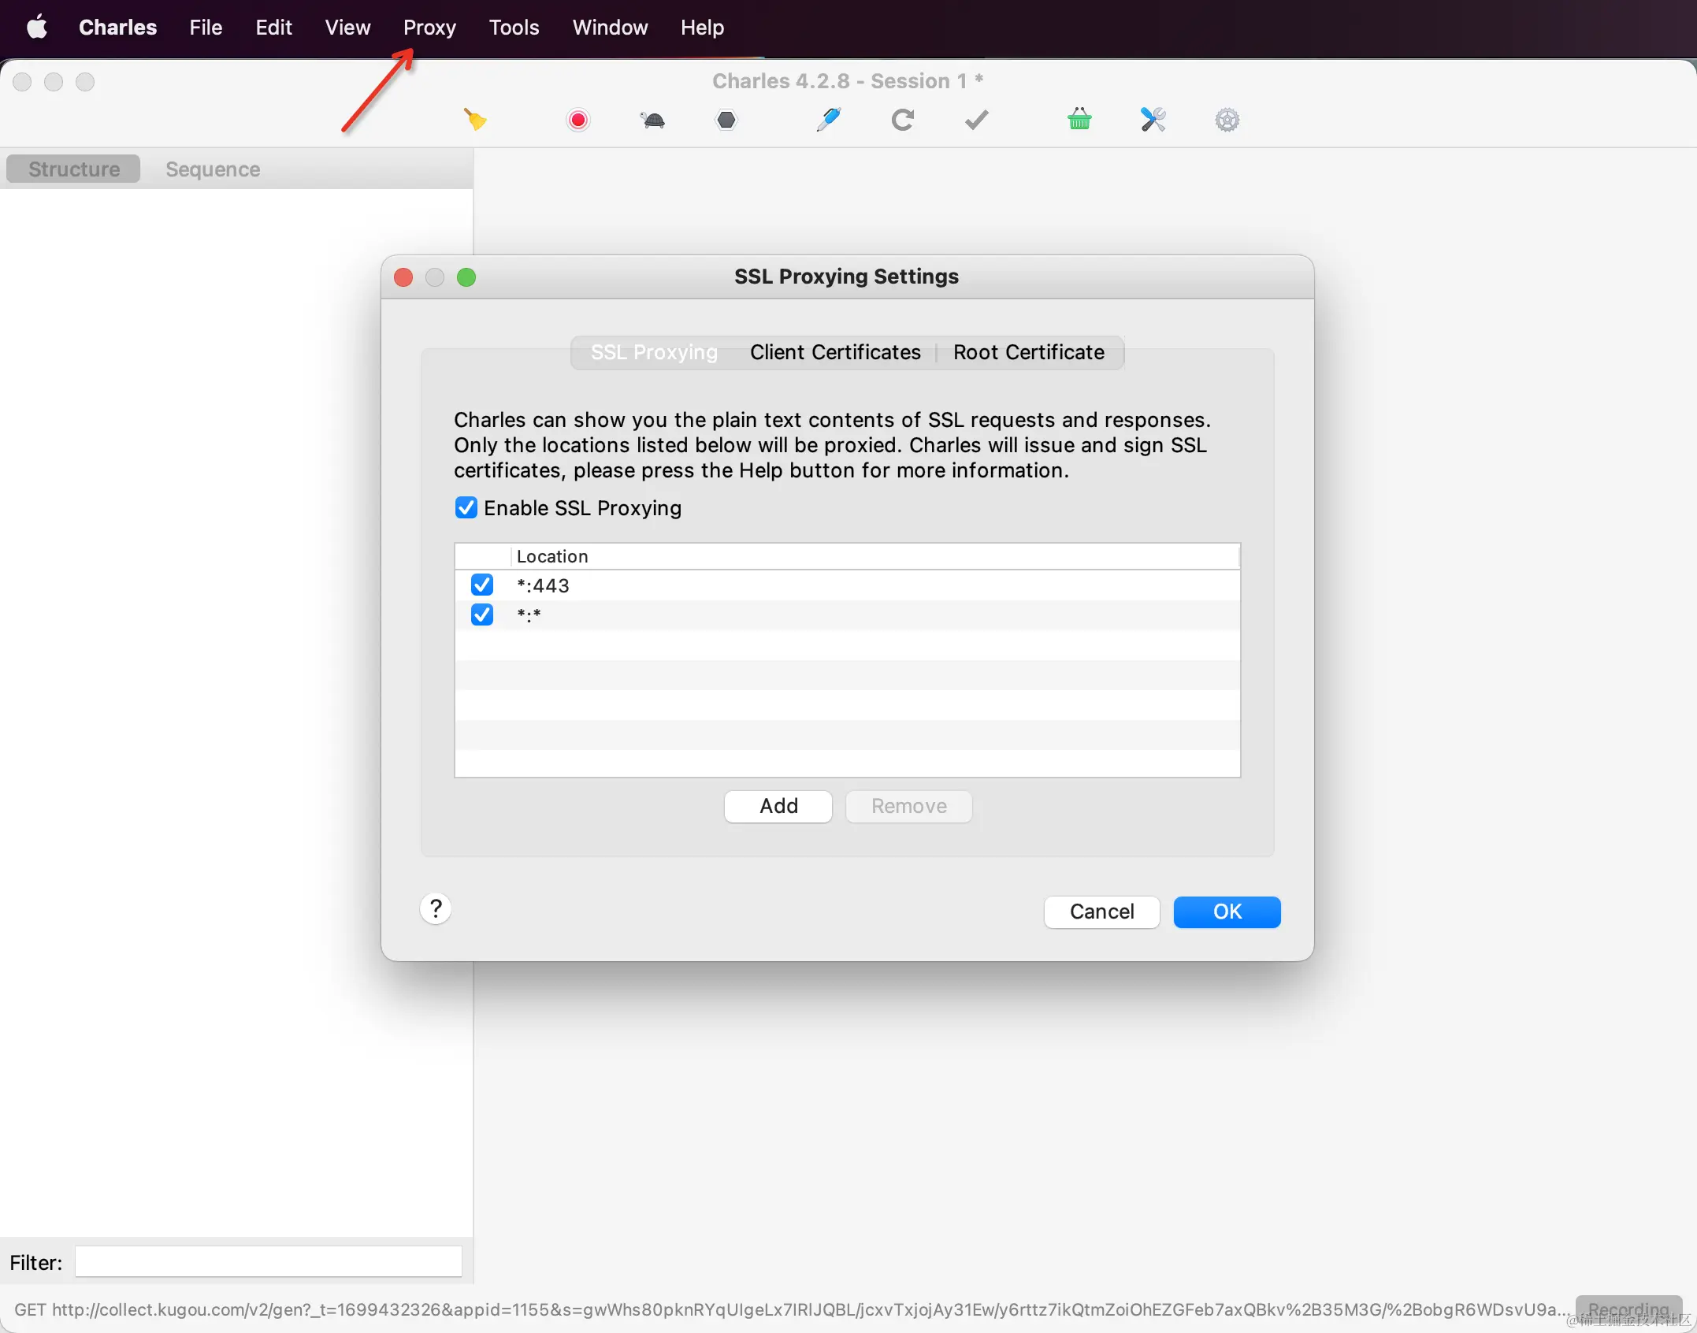This screenshot has width=1697, height=1333.
Task: Toggle the red record button
Action: 578,120
